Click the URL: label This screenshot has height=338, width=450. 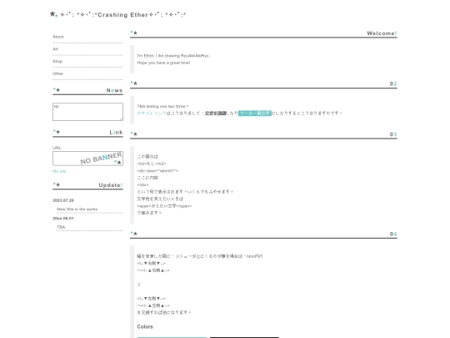point(57,148)
